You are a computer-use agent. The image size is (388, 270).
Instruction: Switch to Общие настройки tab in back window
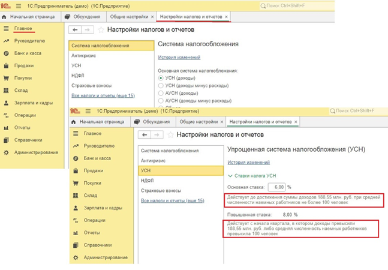(x=129, y=17)
